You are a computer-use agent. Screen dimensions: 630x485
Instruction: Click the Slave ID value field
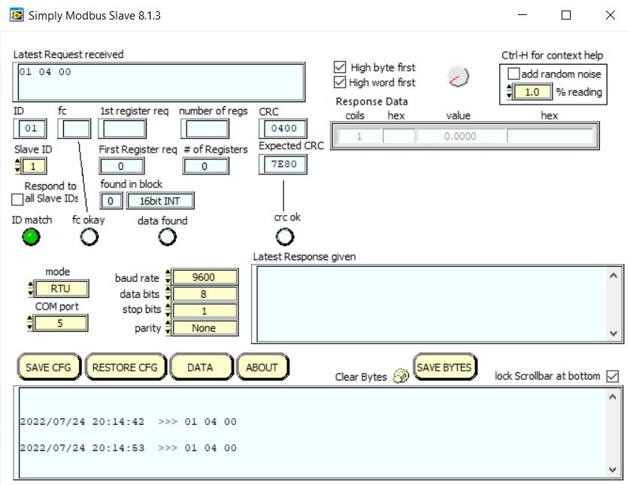34,166
